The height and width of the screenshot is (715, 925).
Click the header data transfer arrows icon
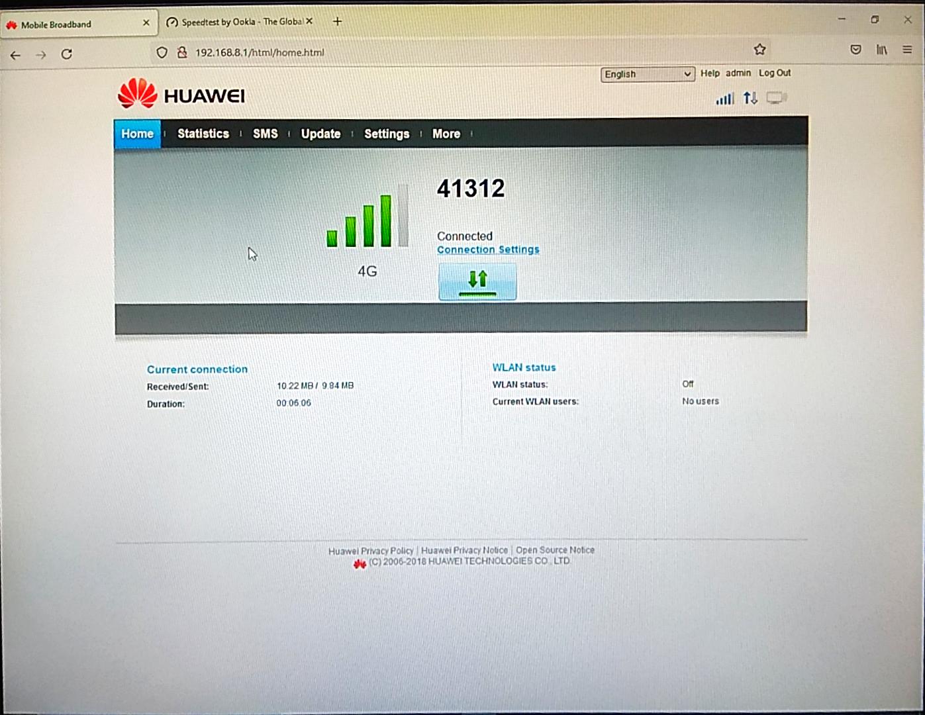750,98
